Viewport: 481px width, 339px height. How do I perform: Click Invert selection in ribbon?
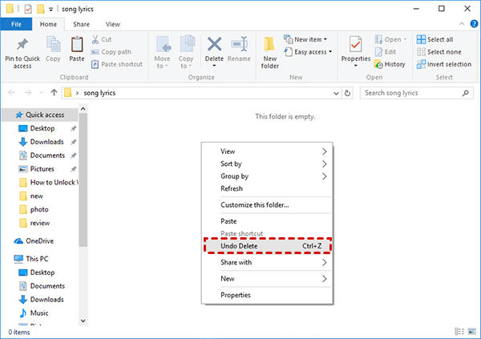coord(448,64)
